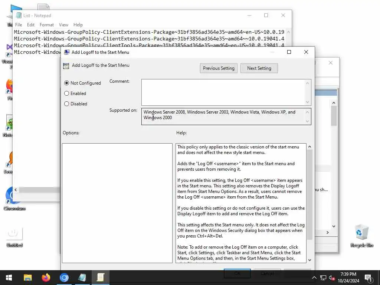
Task: Click the Notepad app icon in title bar
Action: 19,16
